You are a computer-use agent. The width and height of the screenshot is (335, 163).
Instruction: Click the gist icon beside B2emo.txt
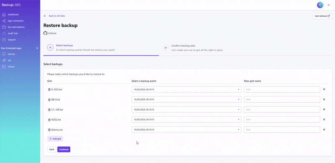pos(49,130)
